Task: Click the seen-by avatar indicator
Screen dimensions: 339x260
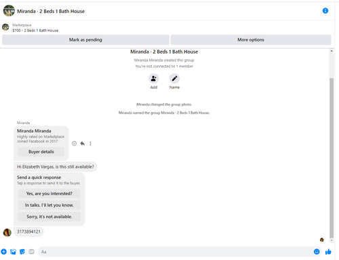Action: pos(322,240)
